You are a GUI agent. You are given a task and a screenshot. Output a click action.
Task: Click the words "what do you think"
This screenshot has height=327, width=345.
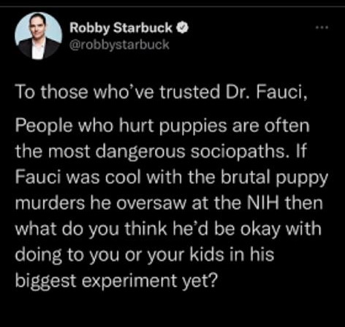pos(91,230)
